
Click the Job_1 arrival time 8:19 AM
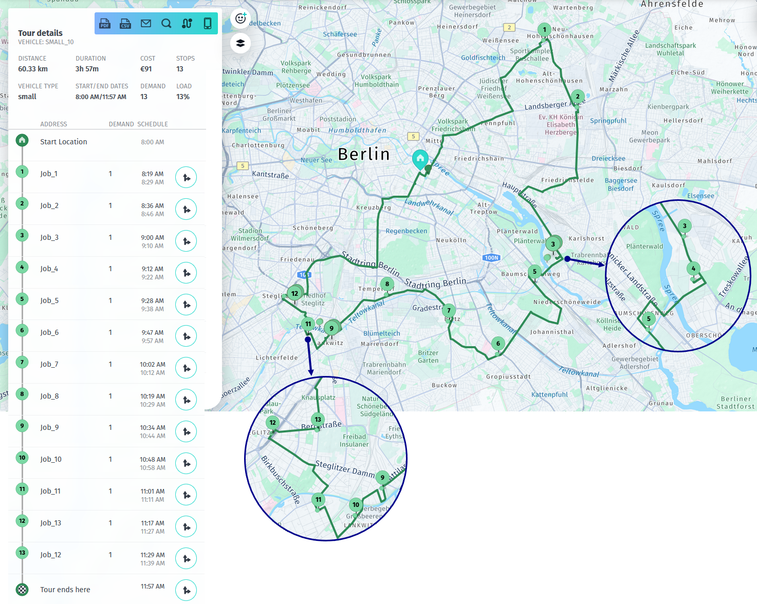tap(153, 174)
